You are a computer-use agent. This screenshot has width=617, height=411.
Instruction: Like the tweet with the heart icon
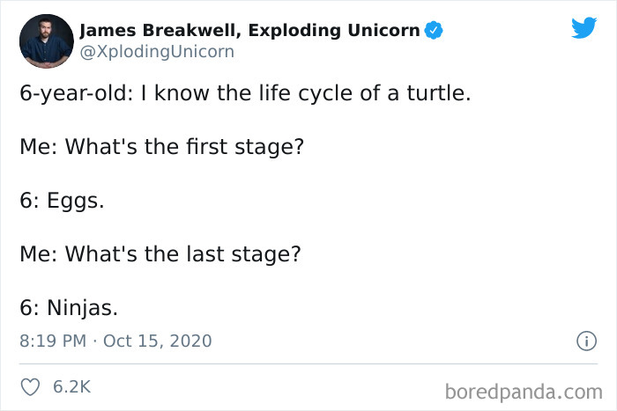(31, 386)
